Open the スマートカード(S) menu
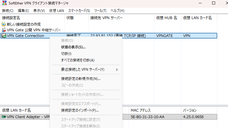 [79, 11]
